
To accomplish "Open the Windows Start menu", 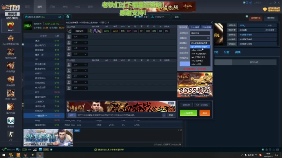I will (x=4, y=155).
